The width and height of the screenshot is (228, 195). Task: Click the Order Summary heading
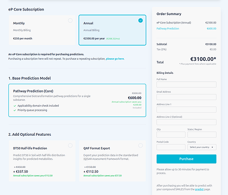point(169,14)
